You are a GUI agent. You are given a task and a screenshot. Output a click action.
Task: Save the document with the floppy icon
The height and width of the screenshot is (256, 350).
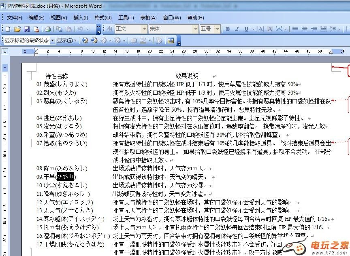(27, 29)
